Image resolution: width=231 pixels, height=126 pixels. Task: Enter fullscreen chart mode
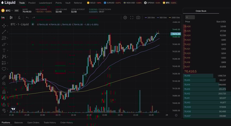point(132,17)
